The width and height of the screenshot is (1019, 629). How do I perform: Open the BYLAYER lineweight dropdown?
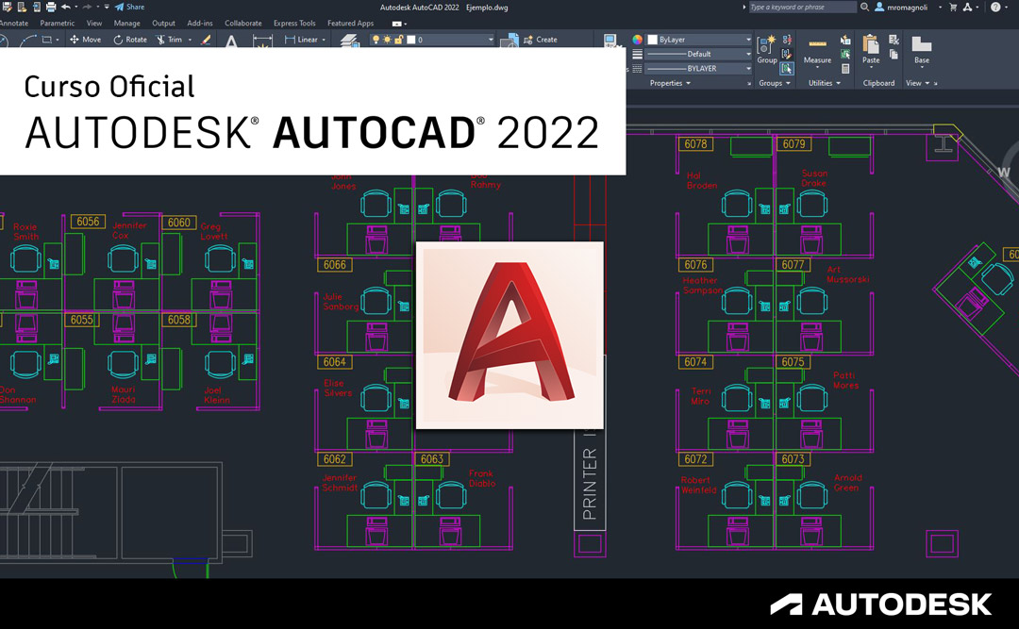(699, 69)
